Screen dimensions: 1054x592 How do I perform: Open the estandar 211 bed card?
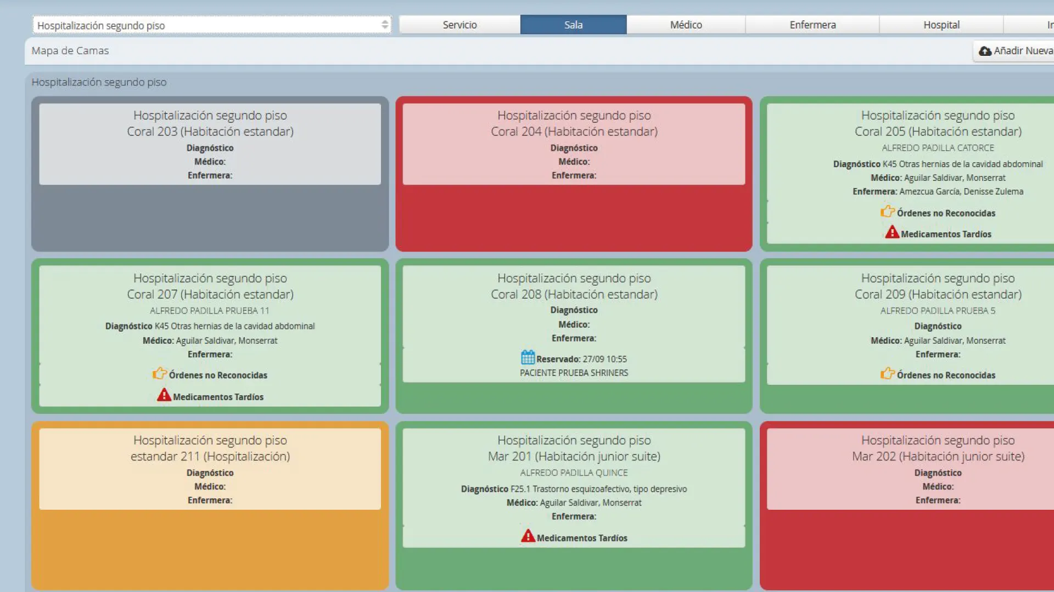[210, 505]
